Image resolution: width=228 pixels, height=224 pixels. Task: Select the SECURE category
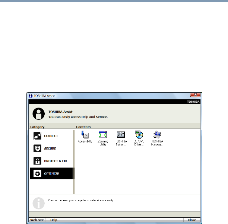pyautogui.click(x=51, y=148)
